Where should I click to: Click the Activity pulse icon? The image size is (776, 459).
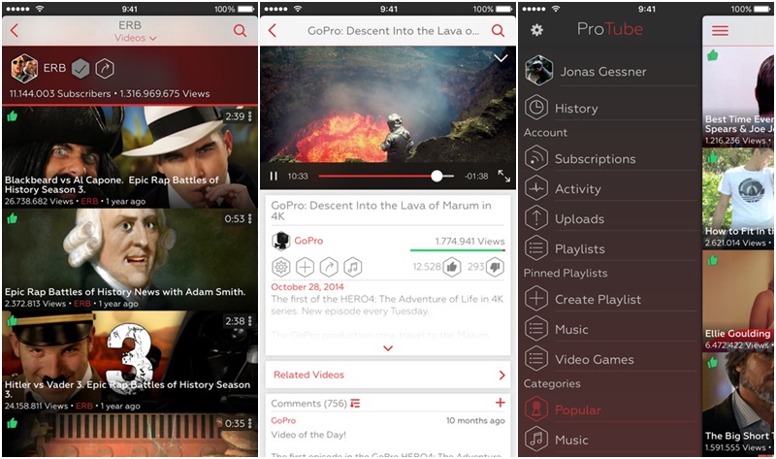coord(536,188)
